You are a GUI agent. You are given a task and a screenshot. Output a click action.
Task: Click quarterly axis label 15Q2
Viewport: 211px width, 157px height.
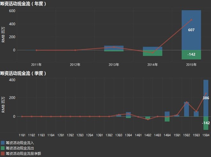(186, 135)
